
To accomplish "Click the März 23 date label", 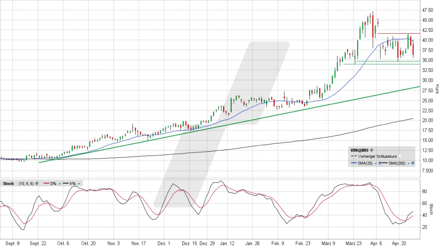I will coord(353,243).
